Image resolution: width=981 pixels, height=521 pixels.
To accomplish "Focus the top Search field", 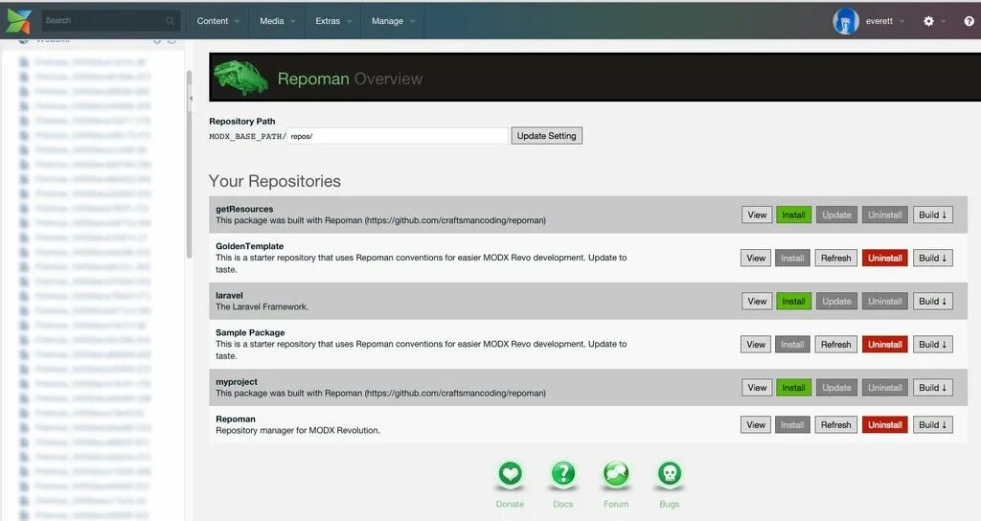I will pyautogui.click(x=110, y=21).
